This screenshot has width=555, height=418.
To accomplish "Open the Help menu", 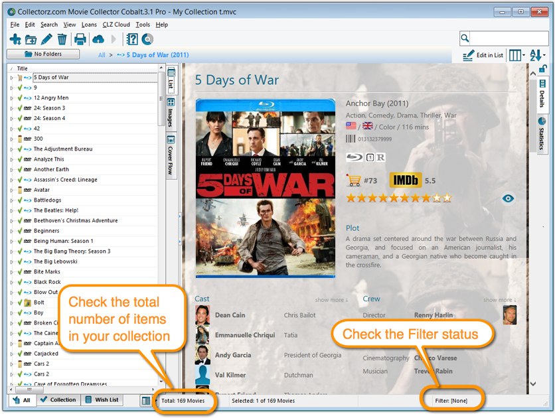I will 162,25.
